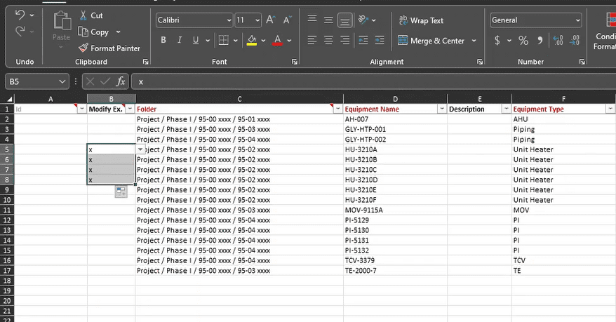Activate the Format Painter
Image resolution: width=616 pixels, height=322 pixels.
point(109,48)
